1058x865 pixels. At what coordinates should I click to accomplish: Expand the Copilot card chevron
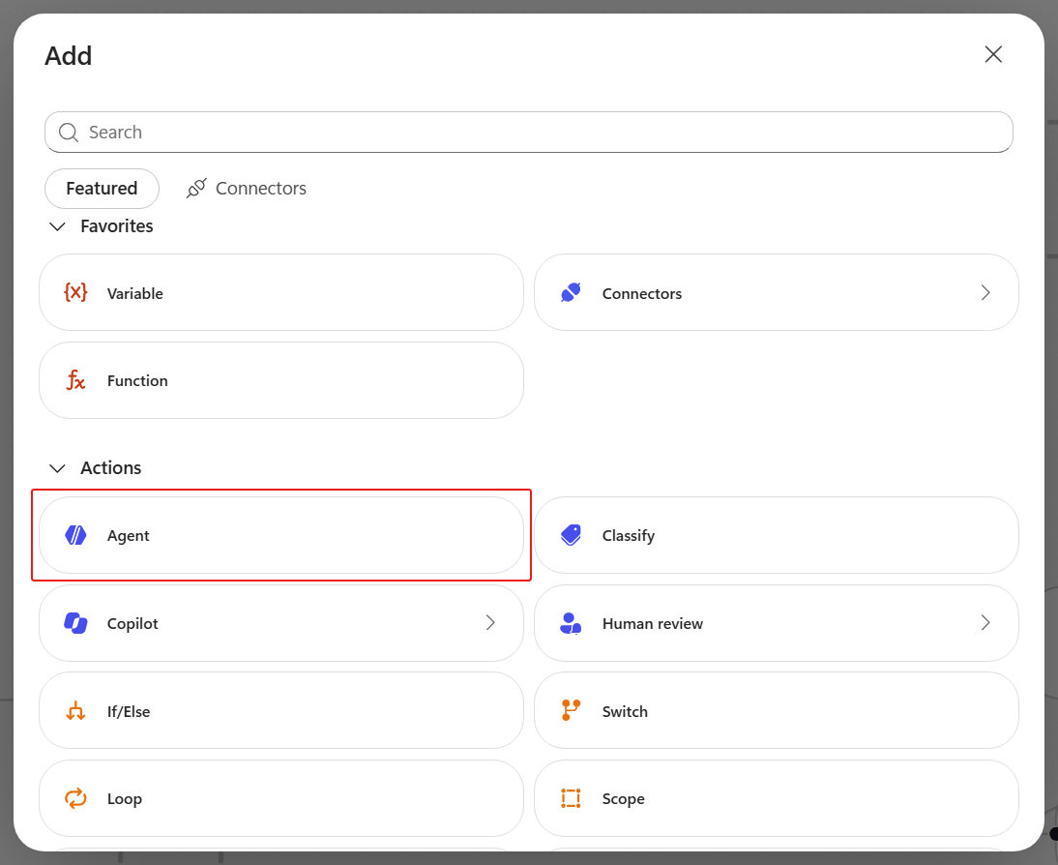490,622
